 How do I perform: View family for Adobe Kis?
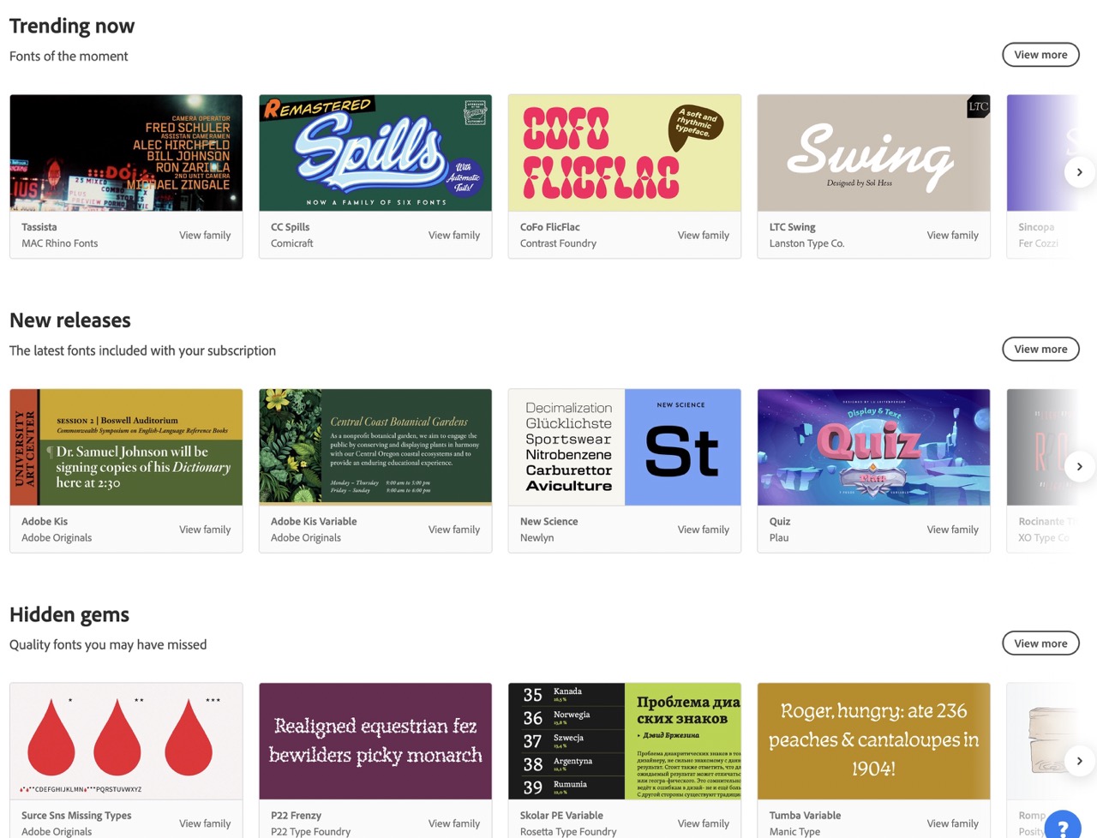[x=205, y=530]
